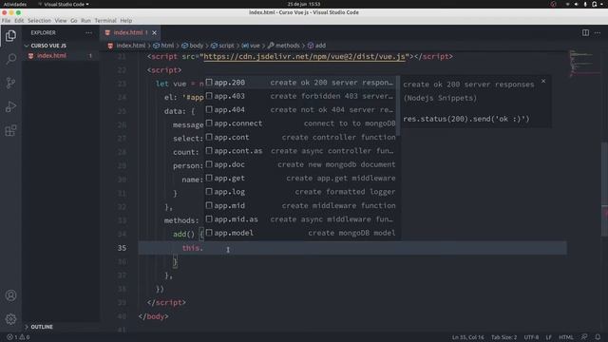The width and height of the screenshot is (608, 342).
Task: Open the File menu
Action: 7,21
